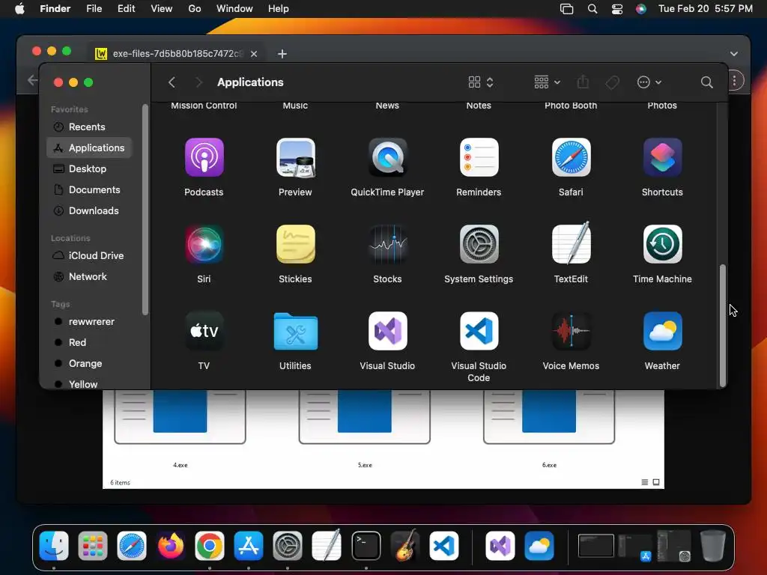Close the exe-files browser tab
The height and width of the screenshot is (575, 767).
254,54
